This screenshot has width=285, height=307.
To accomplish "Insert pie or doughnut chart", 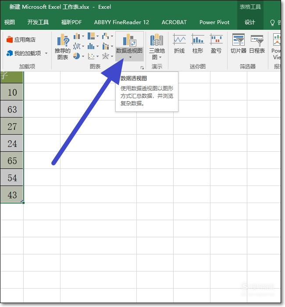I will click(77, 56).
